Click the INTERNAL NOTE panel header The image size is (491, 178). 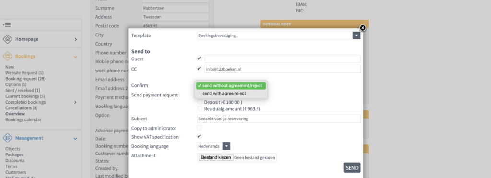pyautogui.click(x=315, y=24)
